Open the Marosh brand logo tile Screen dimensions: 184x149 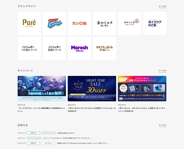(x=79, y=48)
